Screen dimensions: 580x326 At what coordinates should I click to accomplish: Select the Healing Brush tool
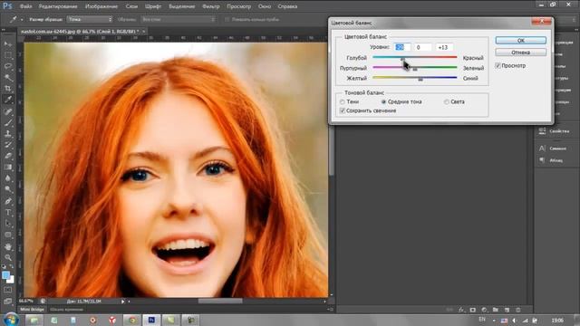8,111
